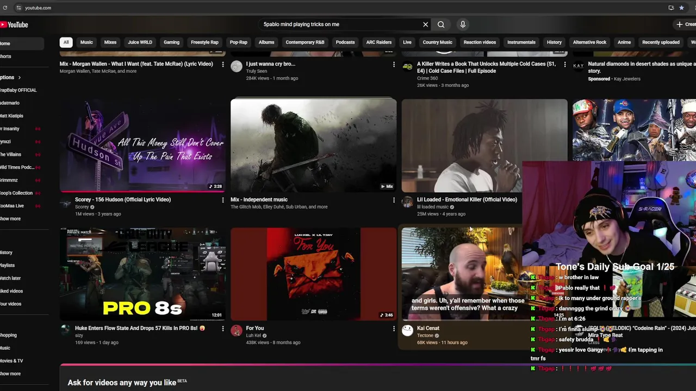The height and width of the screenshot is (391, 696).
Task: Click the YouTube logo
Action: [14, 24]
